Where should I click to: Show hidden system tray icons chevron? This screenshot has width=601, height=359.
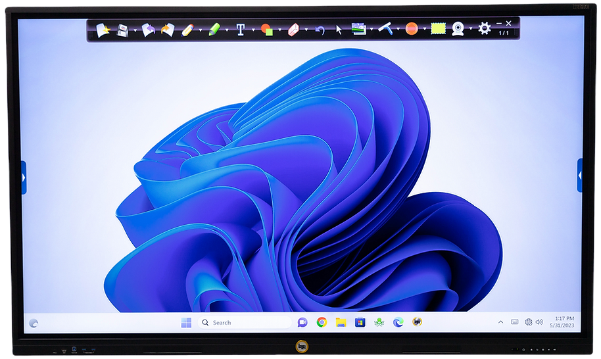[500, 322]
